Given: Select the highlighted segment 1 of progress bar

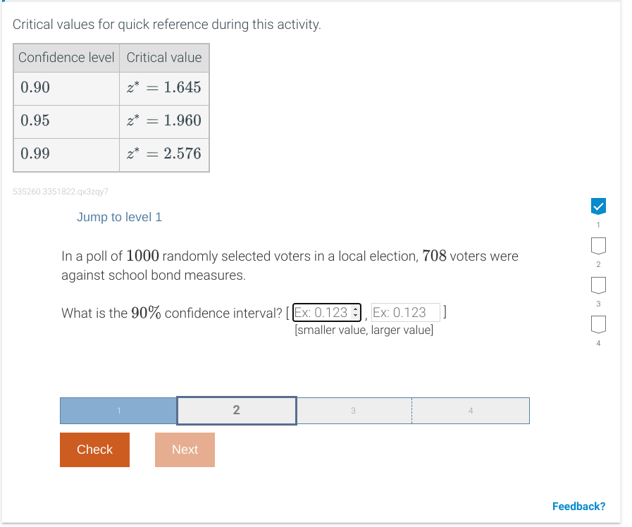Looking at the screenshot, I should point(118,410).
